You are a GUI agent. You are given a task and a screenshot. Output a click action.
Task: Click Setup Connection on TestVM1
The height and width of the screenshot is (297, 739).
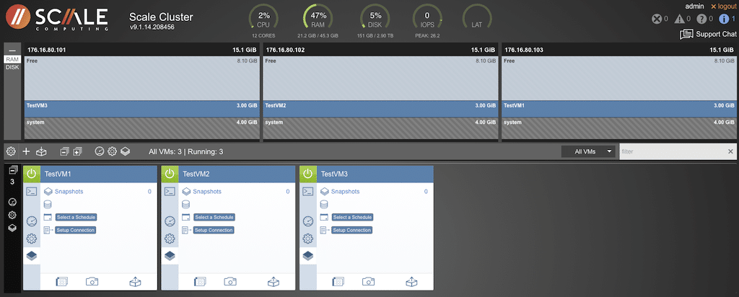(x=75, y=230)
